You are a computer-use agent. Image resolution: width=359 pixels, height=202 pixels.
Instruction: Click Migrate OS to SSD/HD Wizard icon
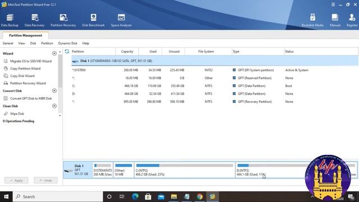click(x=6, y=61)
